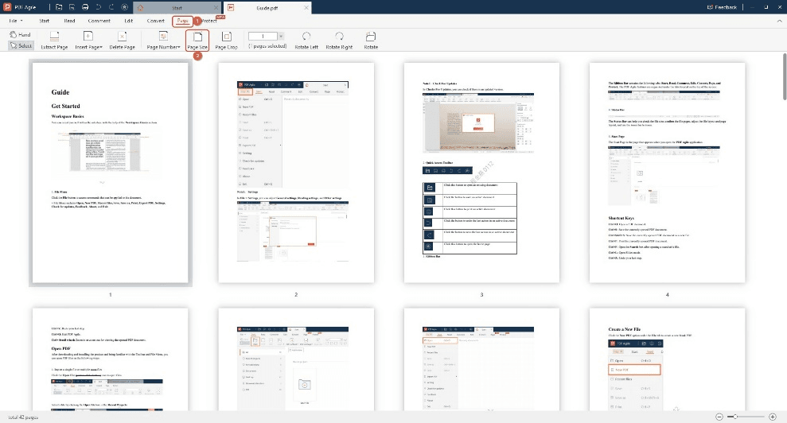Switch to the Convert ribbon tab
The image size is (787, 423).
pyautogui.click(x=156, y=21)
